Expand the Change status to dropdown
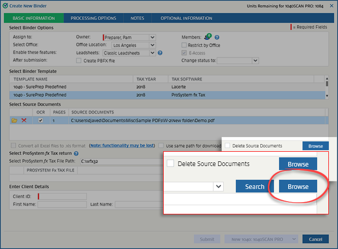The width and height of the screenshot is (338, 249). 255,61
